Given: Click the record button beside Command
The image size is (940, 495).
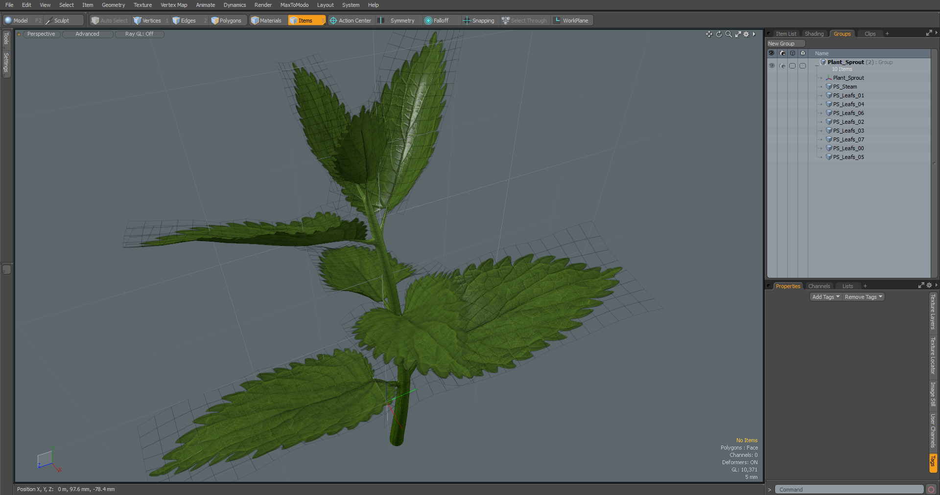Looking at the screenshot, I should pyautogui.click(x=931, y=490).
